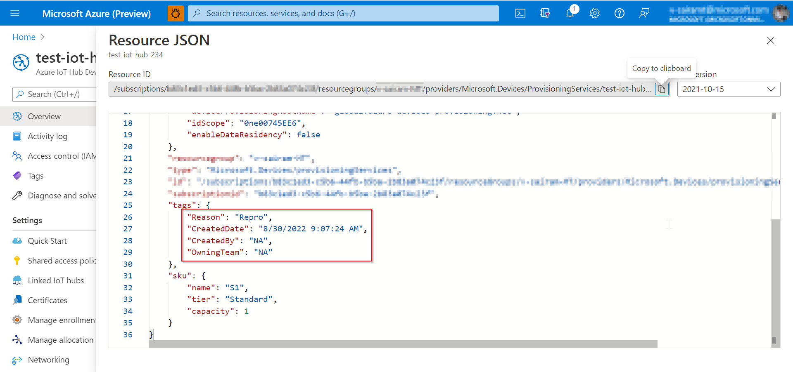
Task: Click the Quick Start cloud icon
Action: 17,241
